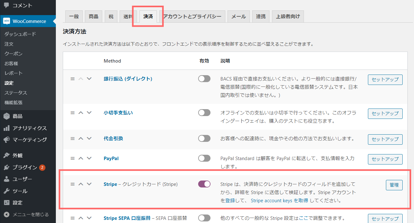Click セットアップ button for 銀行振込
The height and width of the screenshot is (223, 414).
point(385,80)
